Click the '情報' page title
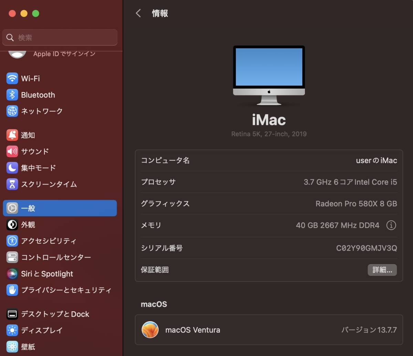The height and width of the screenshot is (356, 413). point(160,13)
